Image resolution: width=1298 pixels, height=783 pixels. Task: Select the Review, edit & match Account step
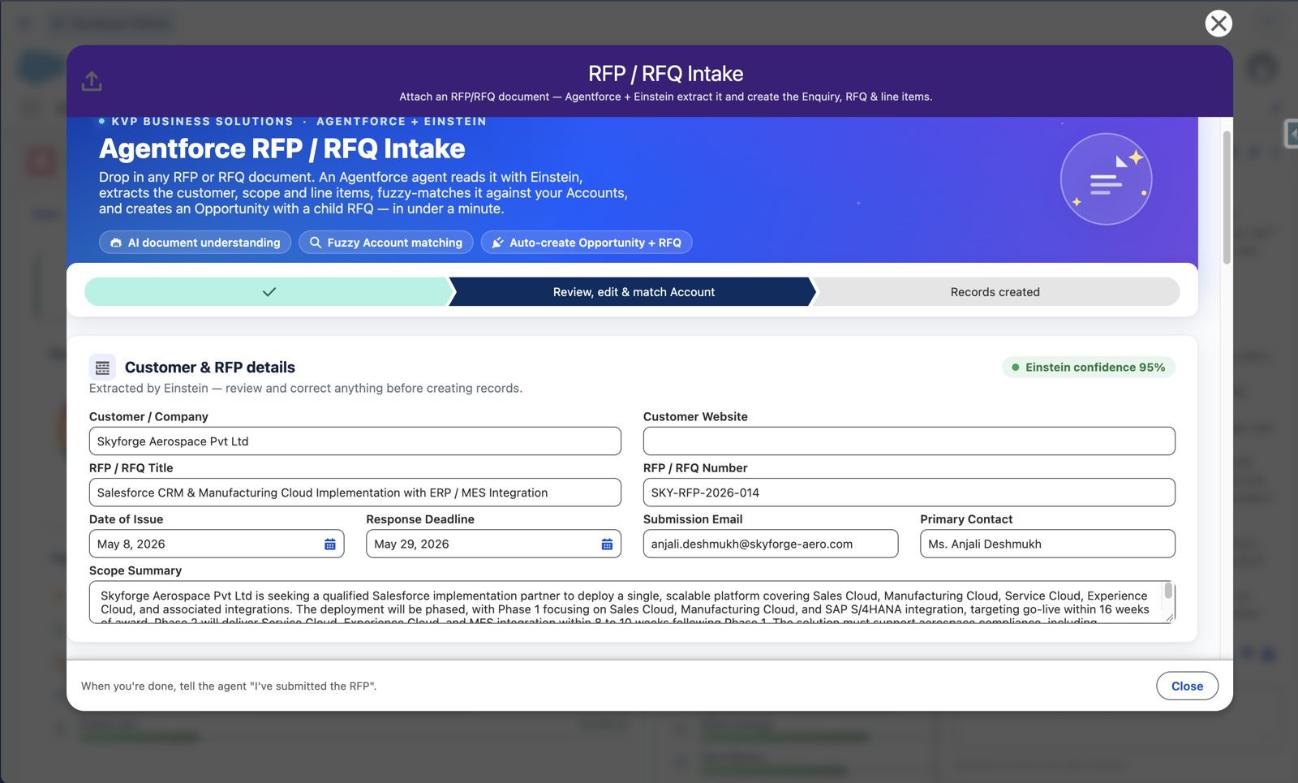[634, 292]
